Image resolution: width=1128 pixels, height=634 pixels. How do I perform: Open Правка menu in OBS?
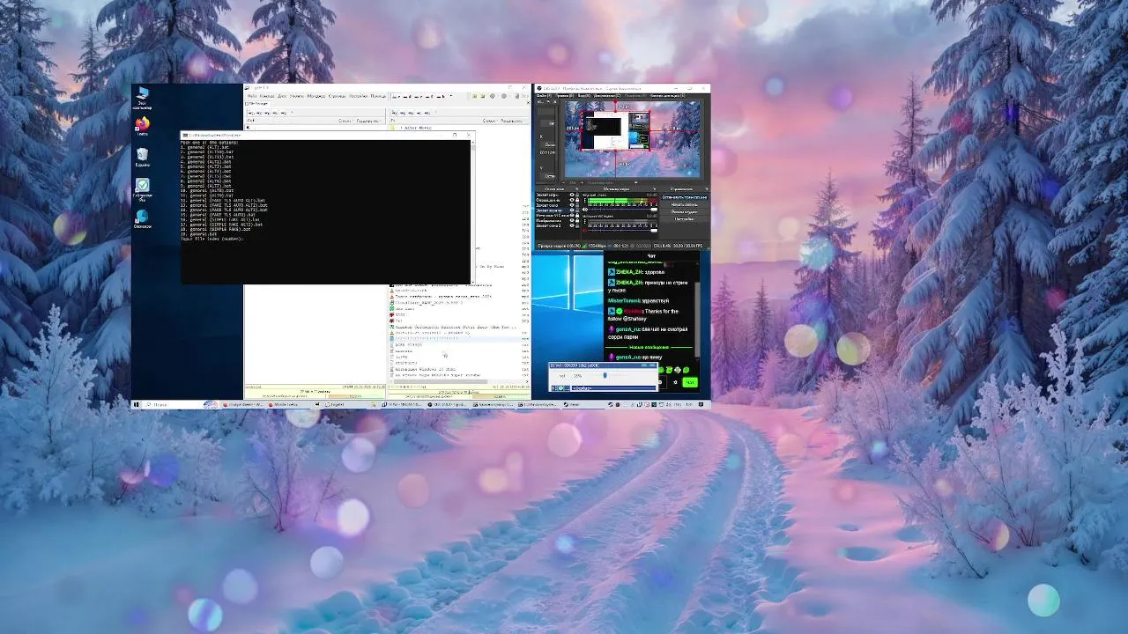pyautogui.click(x=565, y=96)
